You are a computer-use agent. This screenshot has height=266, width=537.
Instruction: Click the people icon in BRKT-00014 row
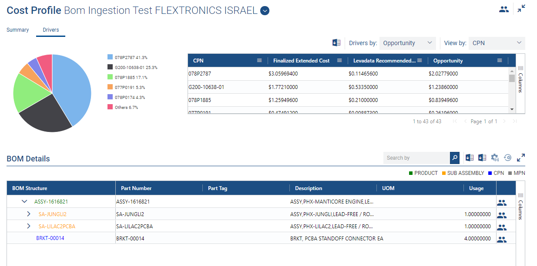tap(502, 239)
